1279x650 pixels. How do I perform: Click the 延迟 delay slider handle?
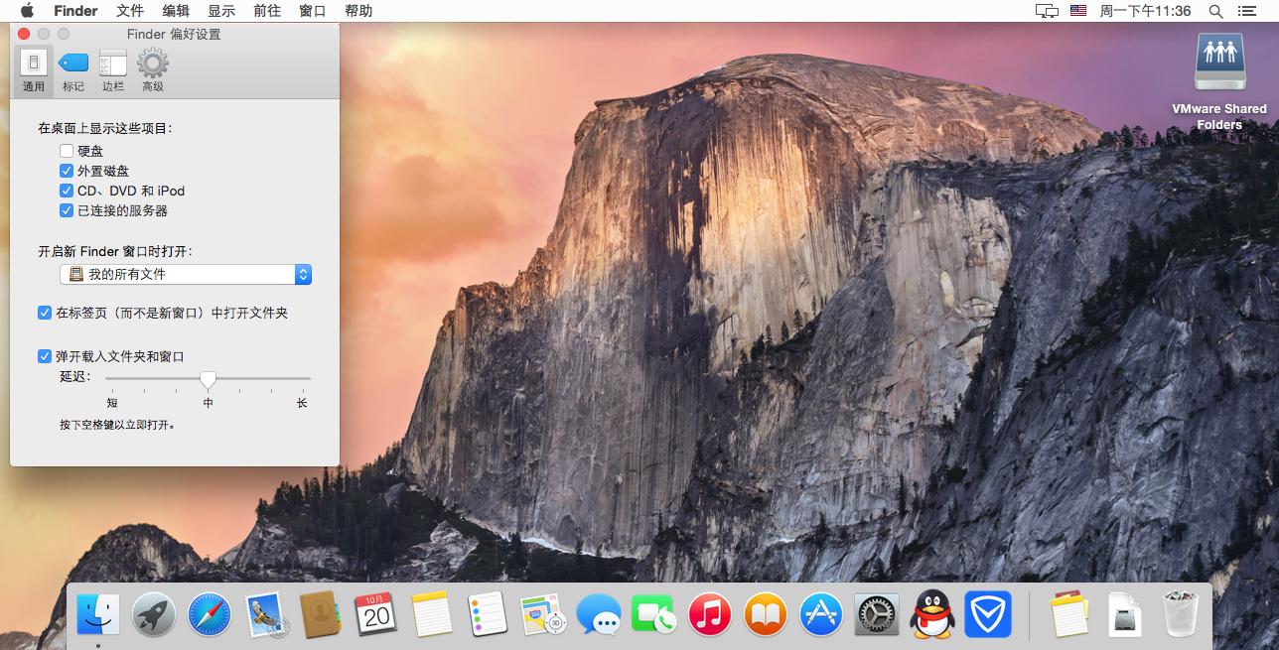pyautogui.click(x=208, y=379)
